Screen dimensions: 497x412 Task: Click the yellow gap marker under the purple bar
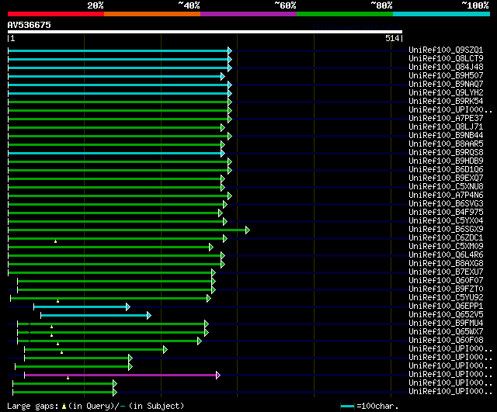click(68, 378)
